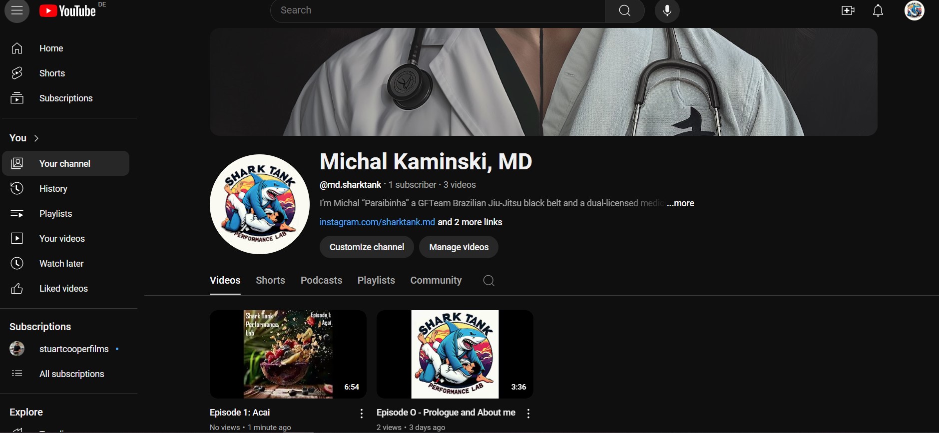Image resolution: width=939 pixels, height=433 pixels.
Task: Play the Episode 0 Shark Tank thumbnail
Action: coord(455,354)
